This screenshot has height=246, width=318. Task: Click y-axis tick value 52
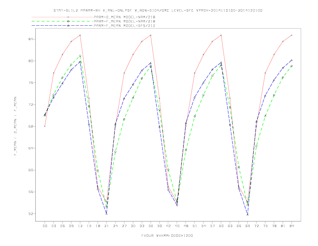tap(31, 214)
